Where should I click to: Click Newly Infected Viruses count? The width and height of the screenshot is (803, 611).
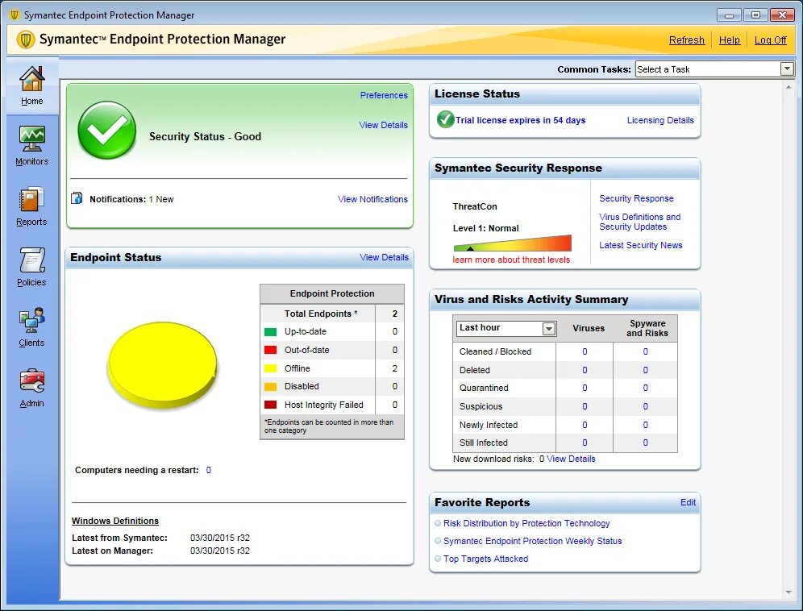coord(585,425)
